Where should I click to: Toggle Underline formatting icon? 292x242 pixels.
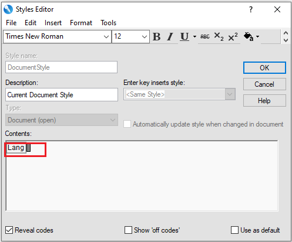pyautogui.click(x=184, y=36)
